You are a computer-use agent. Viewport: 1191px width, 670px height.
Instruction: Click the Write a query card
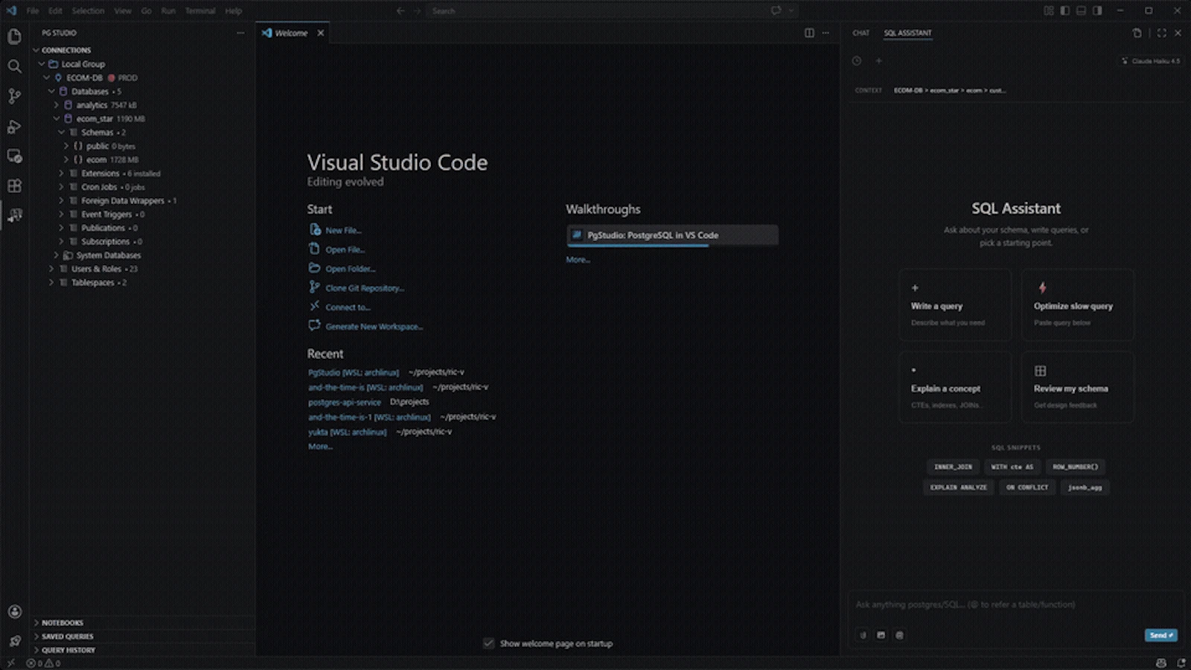click(x=955, y=305)
